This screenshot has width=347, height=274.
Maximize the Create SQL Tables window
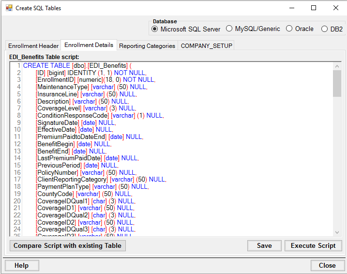(x=314, y=8)
